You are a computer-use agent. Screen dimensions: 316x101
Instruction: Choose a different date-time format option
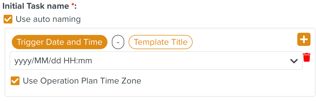156,61
